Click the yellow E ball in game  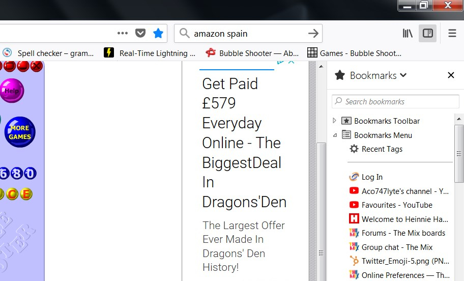coord(26,194)
